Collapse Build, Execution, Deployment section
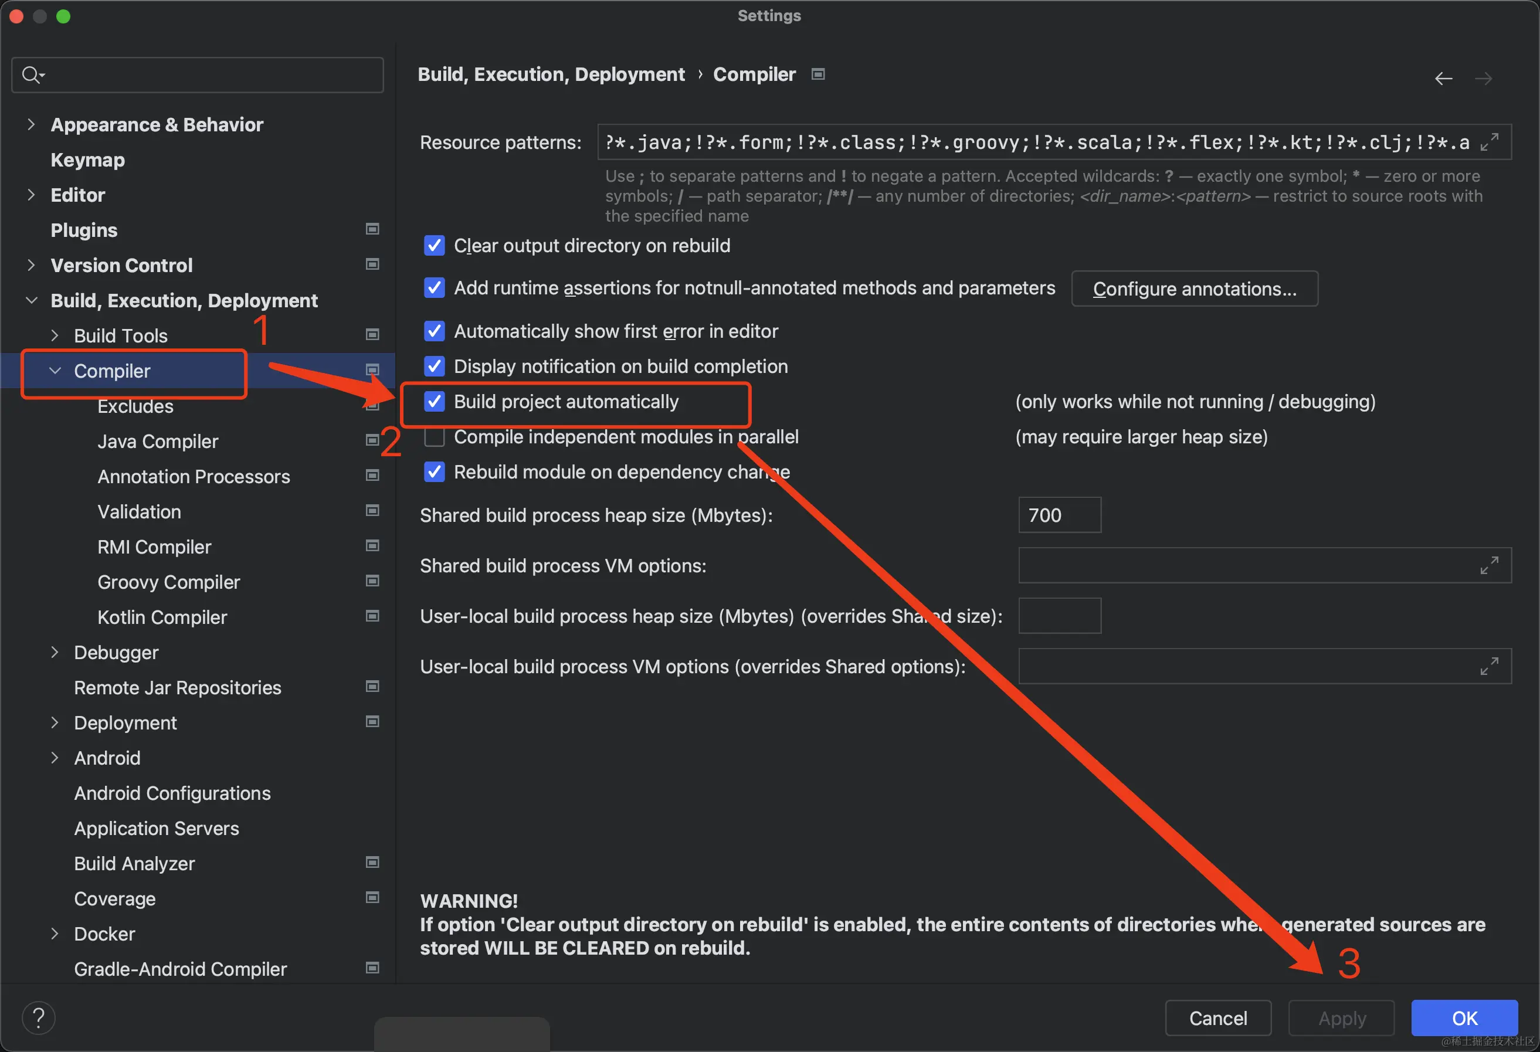The height and width of the screenshot is (1052, 1540). coord(30,300)
